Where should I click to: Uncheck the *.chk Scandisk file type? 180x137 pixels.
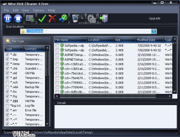(x=7, y=68)
